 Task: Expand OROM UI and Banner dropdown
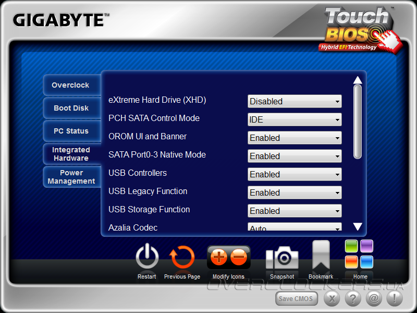[x=295, y=138]
